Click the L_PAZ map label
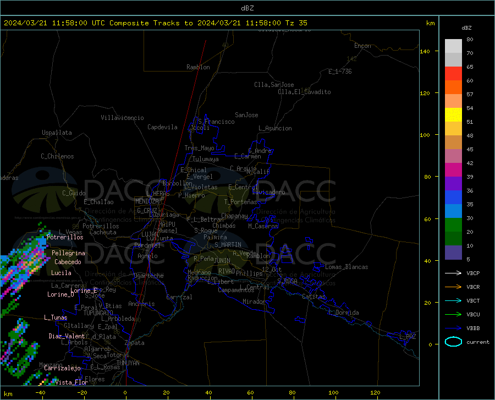This screenshot has width=495, height=400. (x=408, y=337)
